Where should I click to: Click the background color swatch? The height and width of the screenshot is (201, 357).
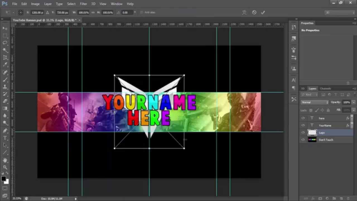click(x=7, y=182)
